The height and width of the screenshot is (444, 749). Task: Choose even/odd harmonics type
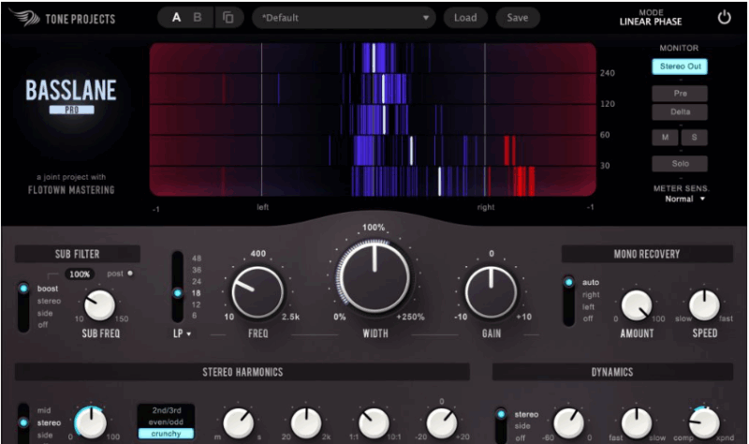point(167,422)
